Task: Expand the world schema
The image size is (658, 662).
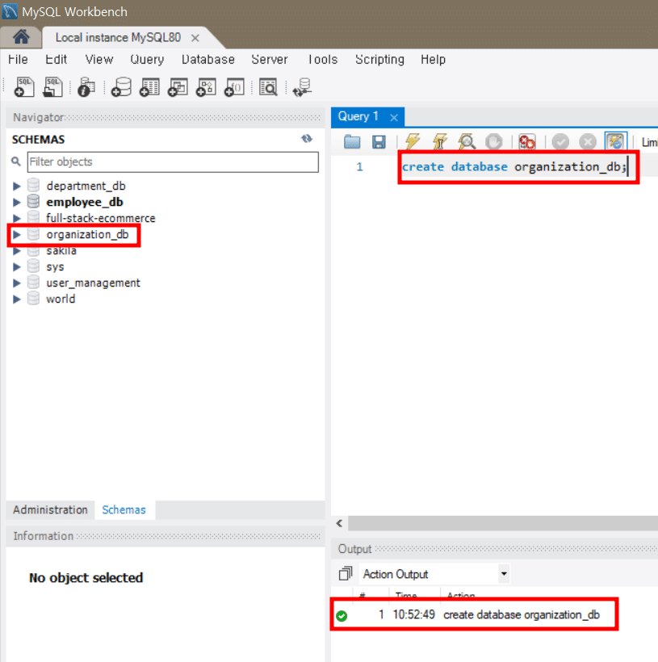Action: tap(16, 299)
